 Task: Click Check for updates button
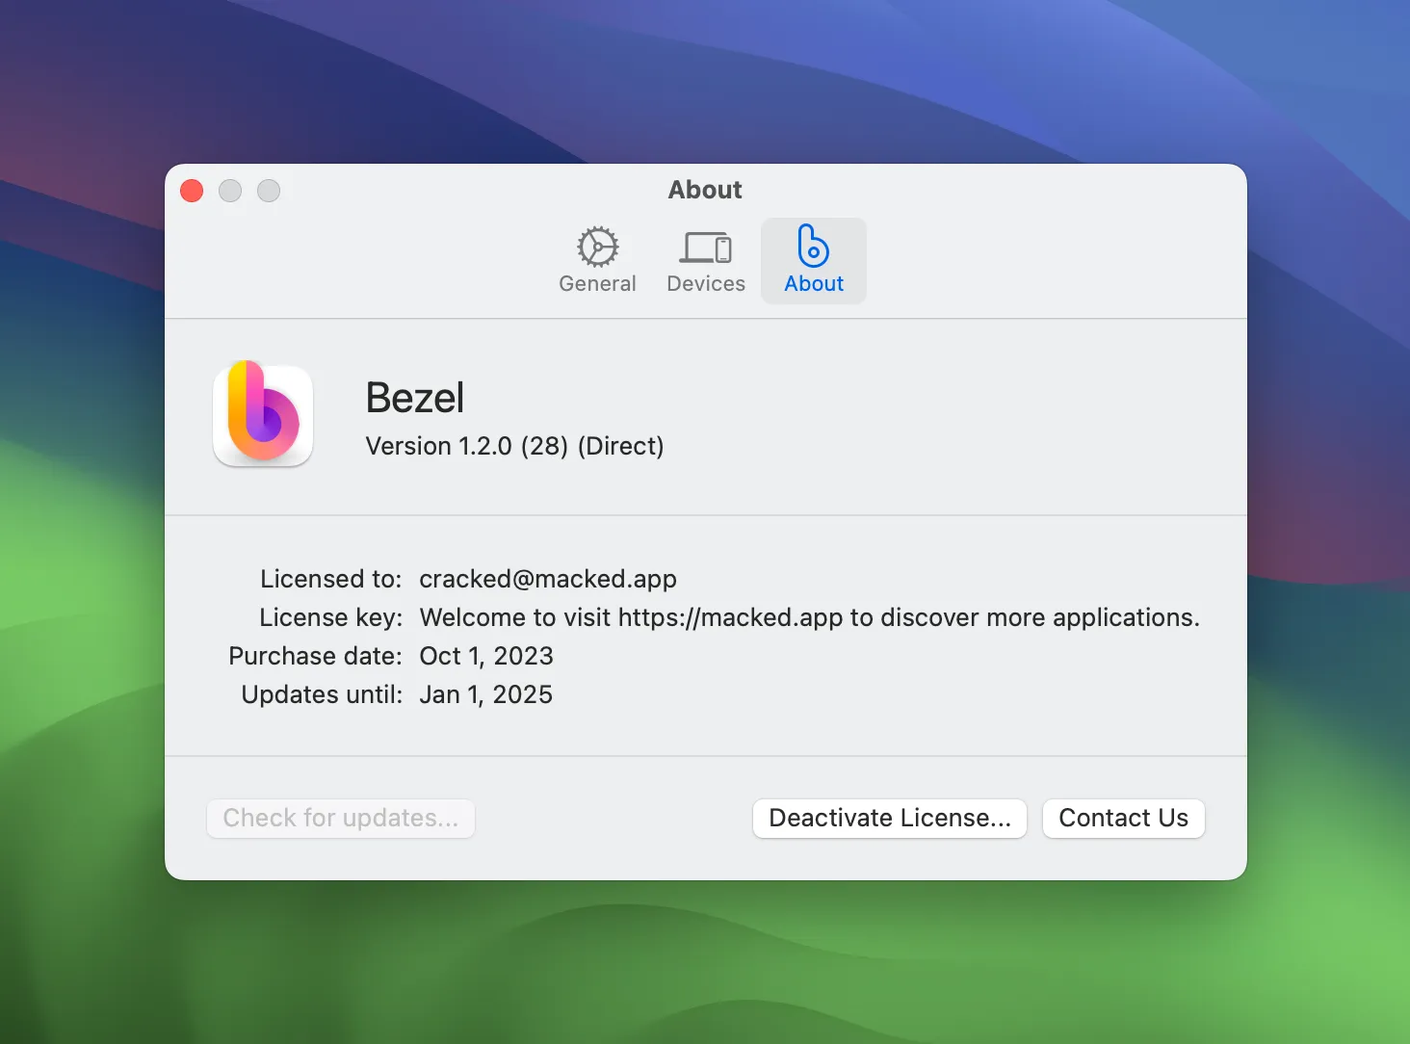pos(341,819)
